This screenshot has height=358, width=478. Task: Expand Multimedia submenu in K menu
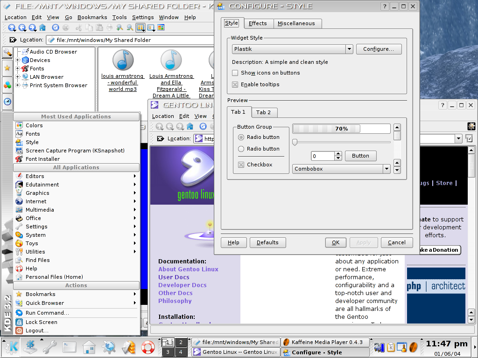pos(76,210)
